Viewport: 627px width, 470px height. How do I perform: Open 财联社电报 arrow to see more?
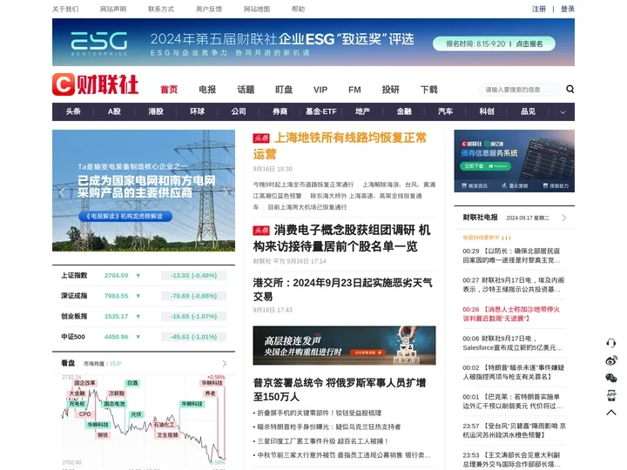pos(563,218)
